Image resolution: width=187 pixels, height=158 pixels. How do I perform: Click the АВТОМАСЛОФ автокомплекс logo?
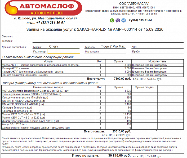tap(43, 8)
